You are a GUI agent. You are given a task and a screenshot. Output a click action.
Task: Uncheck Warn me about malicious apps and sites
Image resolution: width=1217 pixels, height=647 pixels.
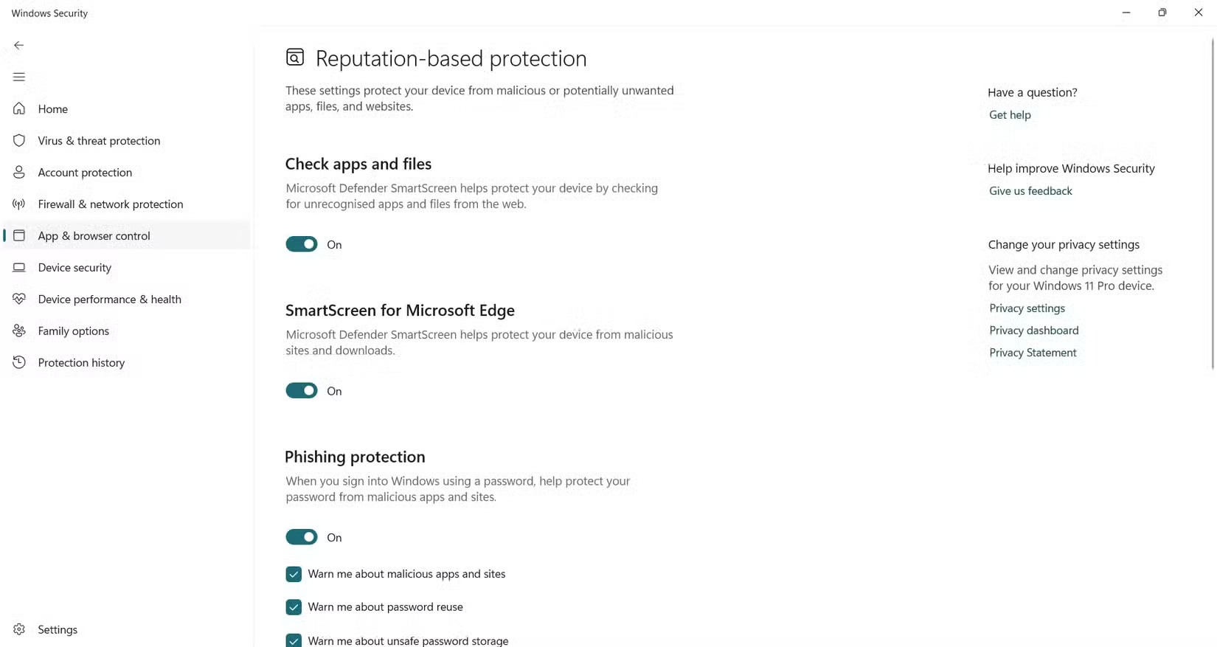tap(293, 573)
